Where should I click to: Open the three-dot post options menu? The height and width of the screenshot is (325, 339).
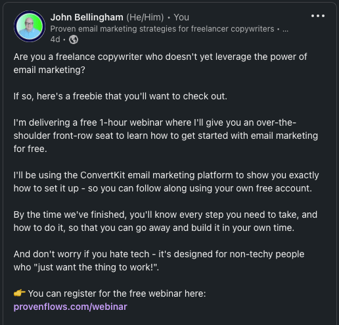click(318, 16)
